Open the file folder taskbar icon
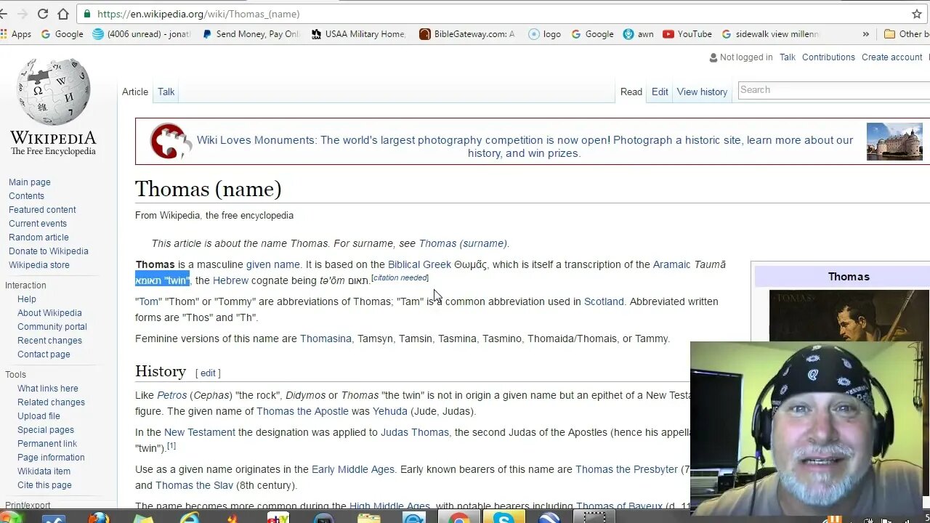Viewport: 930px width, 523px height. (369, 518)
